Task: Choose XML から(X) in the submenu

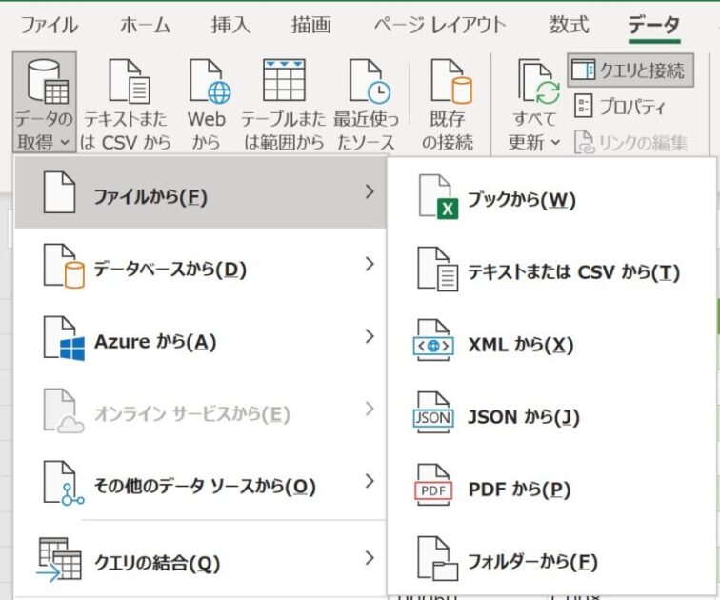Action: click(552, 341)
